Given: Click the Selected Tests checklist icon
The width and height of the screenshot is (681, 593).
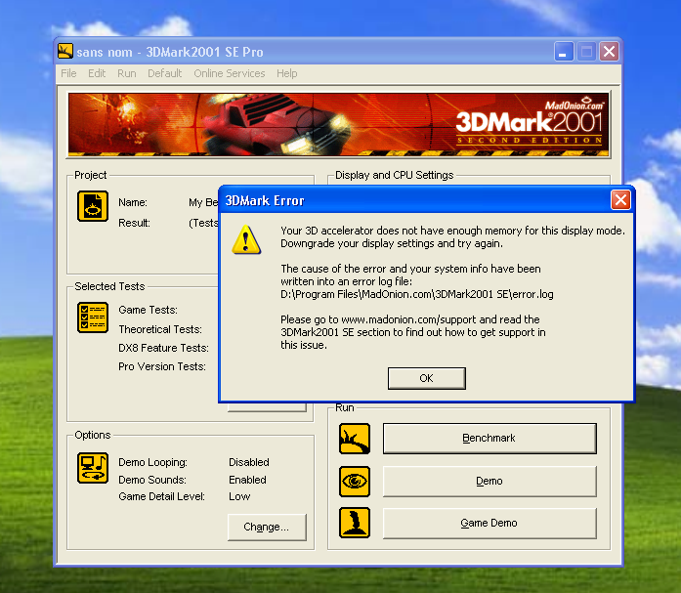Looking at the screenshot, I should click(x=93, y=318).
